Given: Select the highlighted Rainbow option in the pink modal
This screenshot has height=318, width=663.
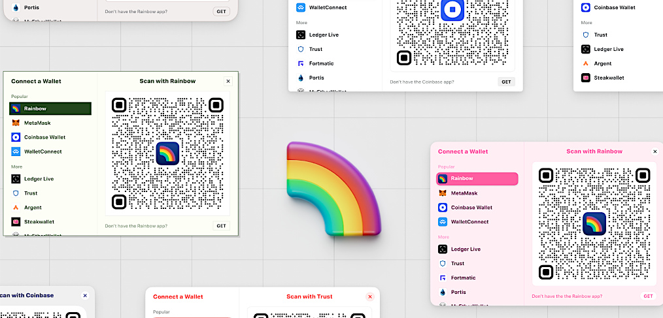Looking at the screenshot, I should 477,179.
